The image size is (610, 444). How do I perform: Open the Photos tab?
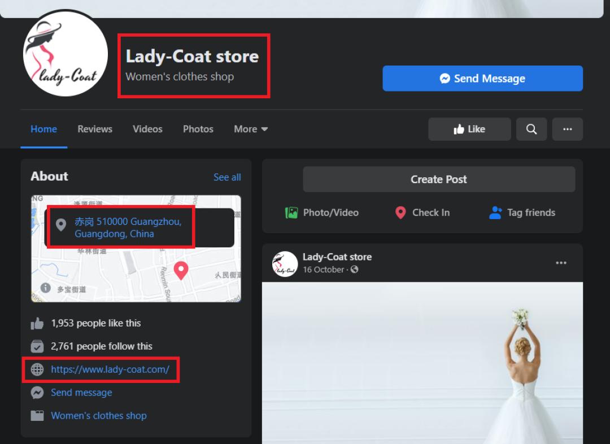pos(198,129)
